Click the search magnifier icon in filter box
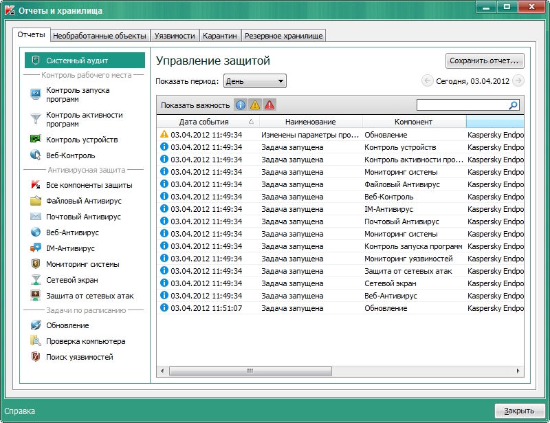 coord(513,105)
